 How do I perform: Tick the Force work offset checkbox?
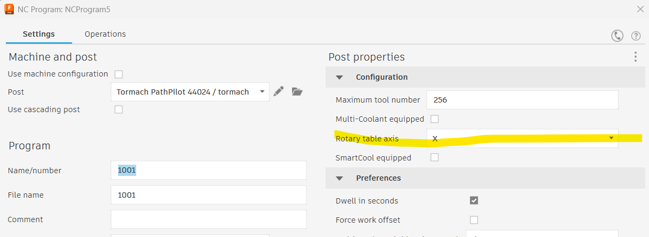click(x=474, y=219)
